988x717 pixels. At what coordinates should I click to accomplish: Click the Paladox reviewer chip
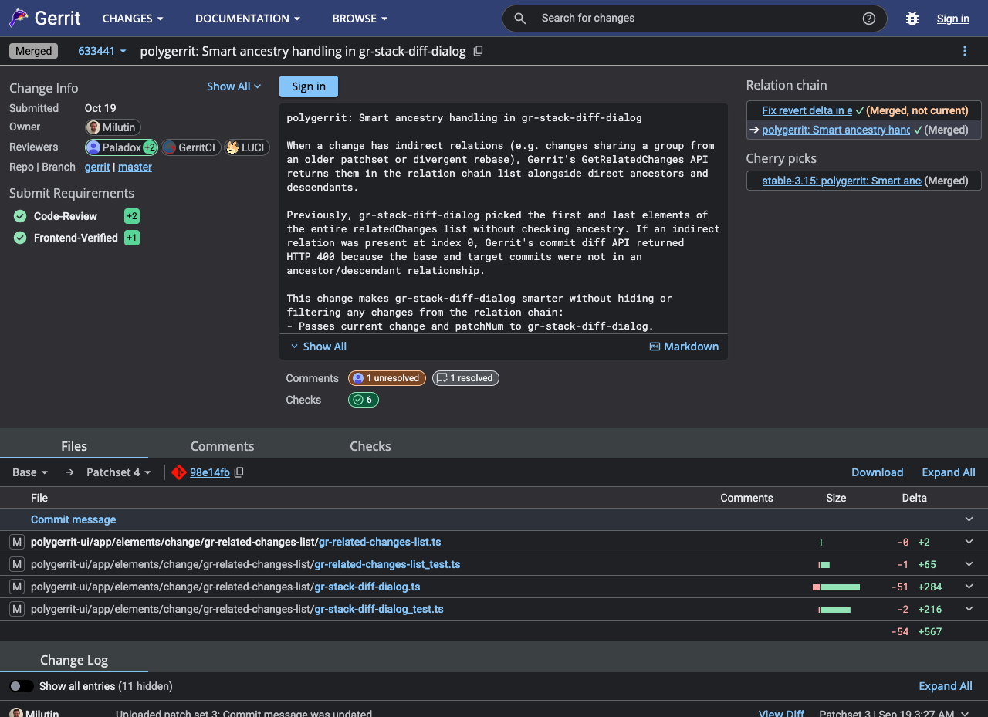(122, 147)
